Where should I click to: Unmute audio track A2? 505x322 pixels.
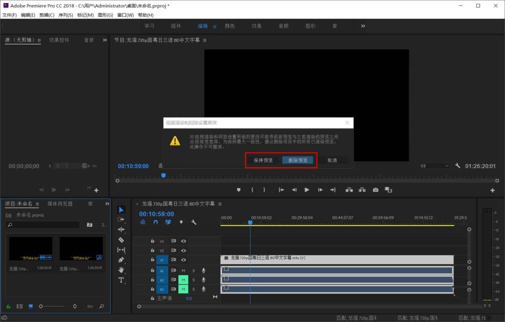pos(183,280)
